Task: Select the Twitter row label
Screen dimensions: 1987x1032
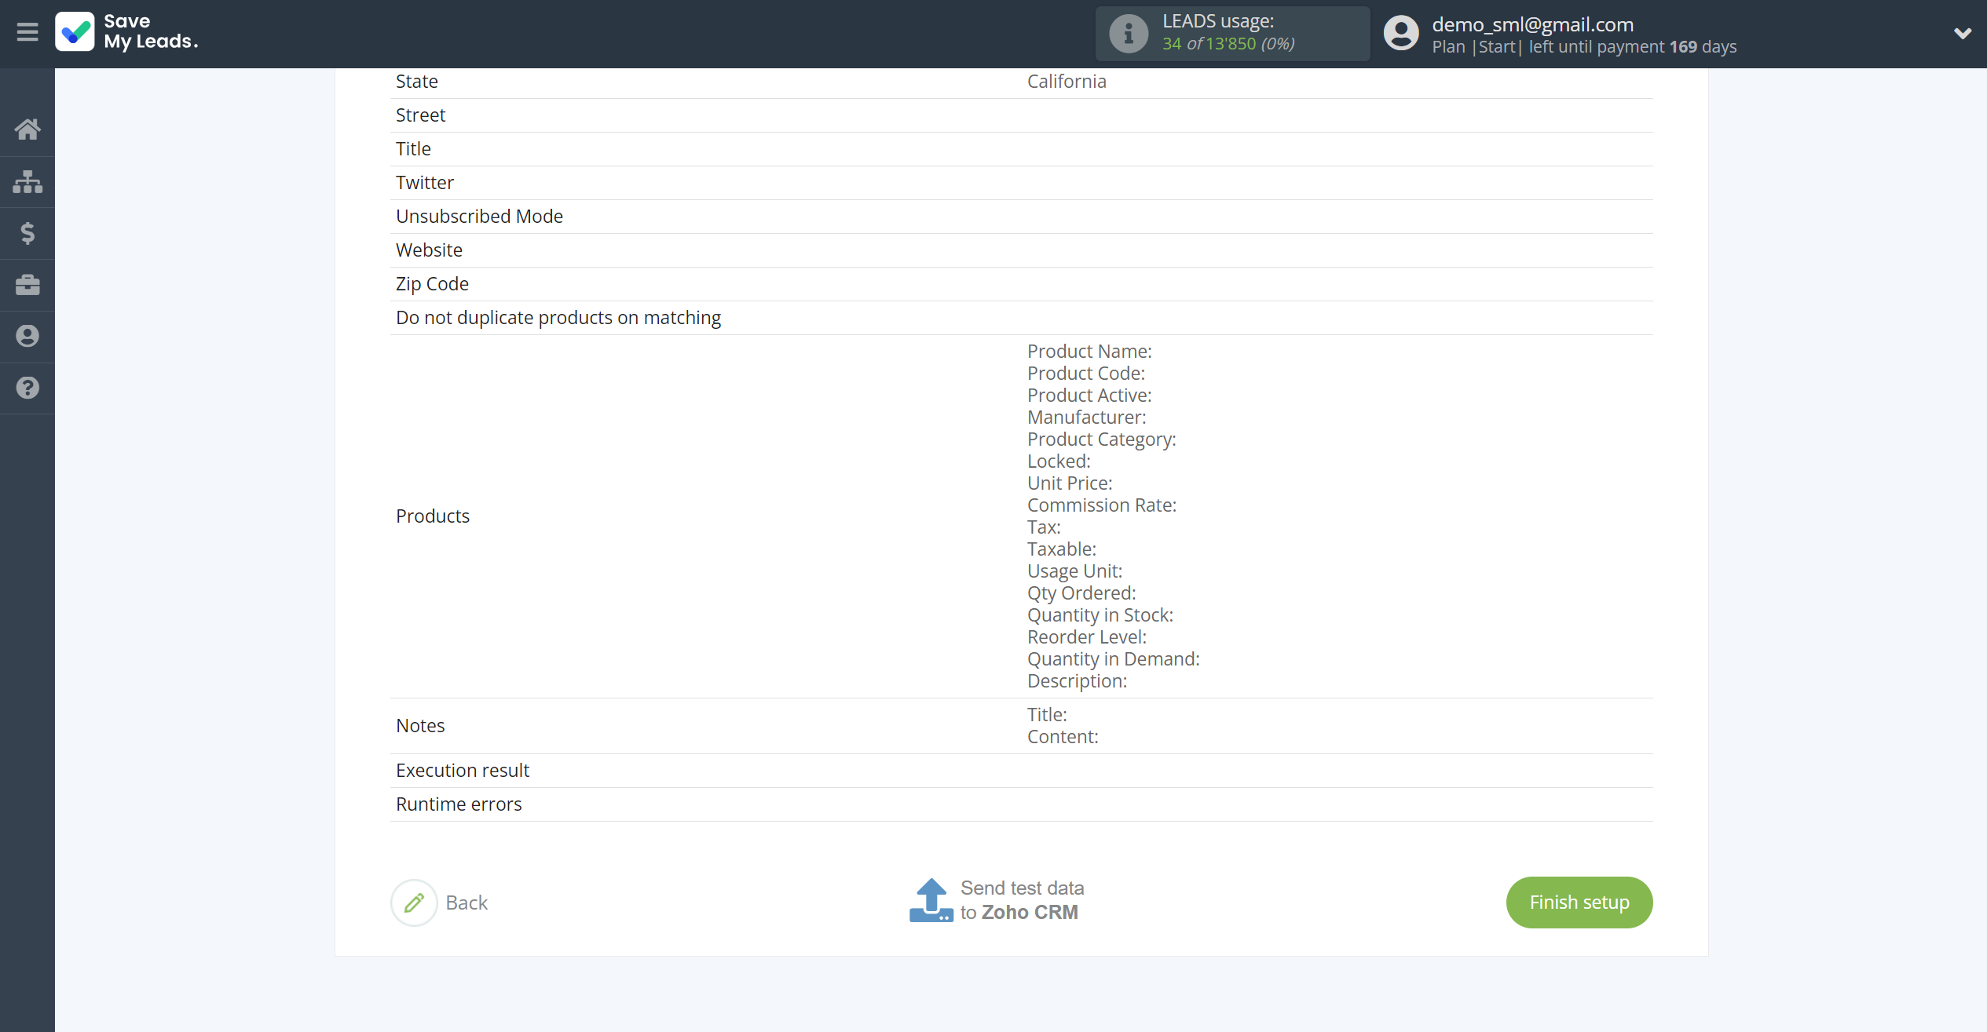Action: tap(425, 183)
